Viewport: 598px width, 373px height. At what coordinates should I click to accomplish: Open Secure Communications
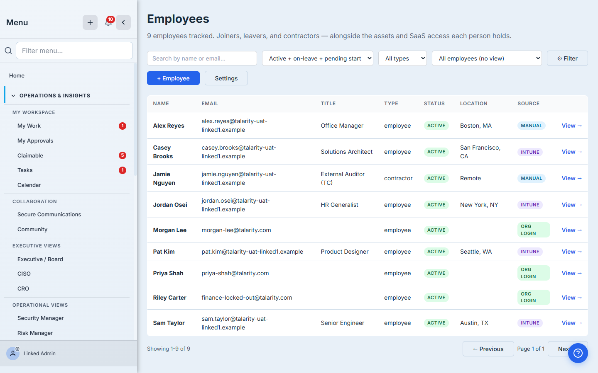coord(49,215)
